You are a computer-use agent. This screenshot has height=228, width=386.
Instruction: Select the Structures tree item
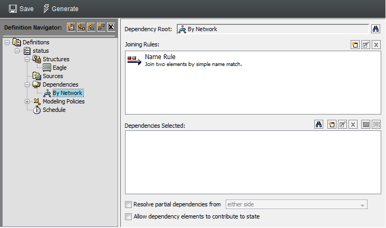click(56, 59)
